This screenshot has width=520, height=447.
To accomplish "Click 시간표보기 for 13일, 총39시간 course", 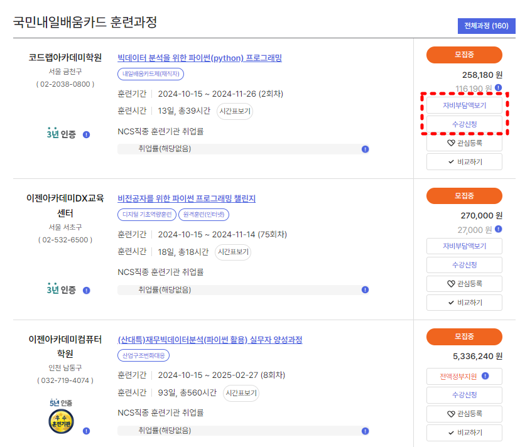I will point(235,111).
